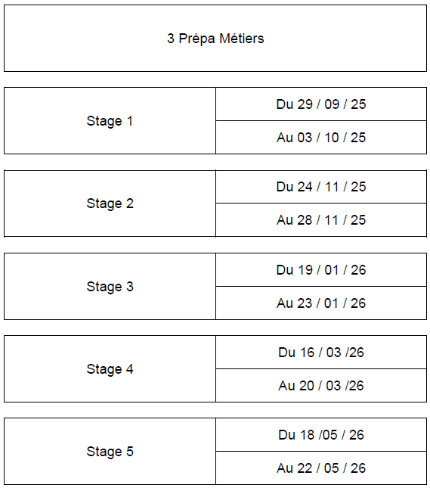Viewport: 430px width, 491px height.
Task: Click the word Prépa in the title
Action: tap(196, 39)
